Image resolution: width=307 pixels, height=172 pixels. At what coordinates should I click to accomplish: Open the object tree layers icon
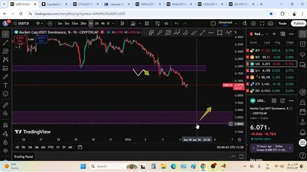pos(302,54)
